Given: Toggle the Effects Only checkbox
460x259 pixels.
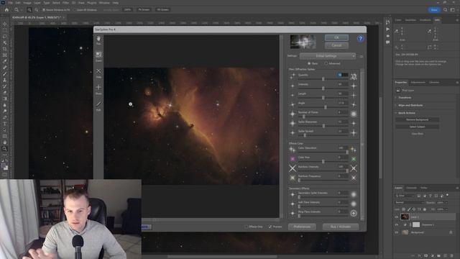Looking at the screenshot, I should 246,227.
